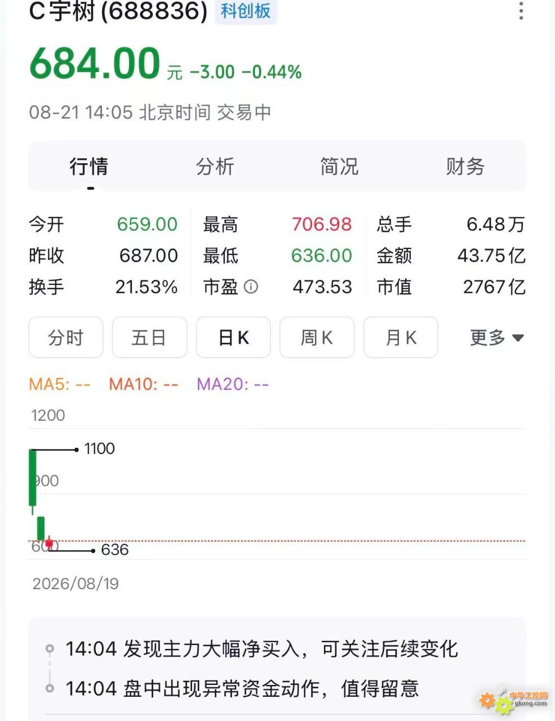This screenshot has width=555, height=721.
Task: Expand the 更多 dropdown arrow
Action: (x=518, y=338)
